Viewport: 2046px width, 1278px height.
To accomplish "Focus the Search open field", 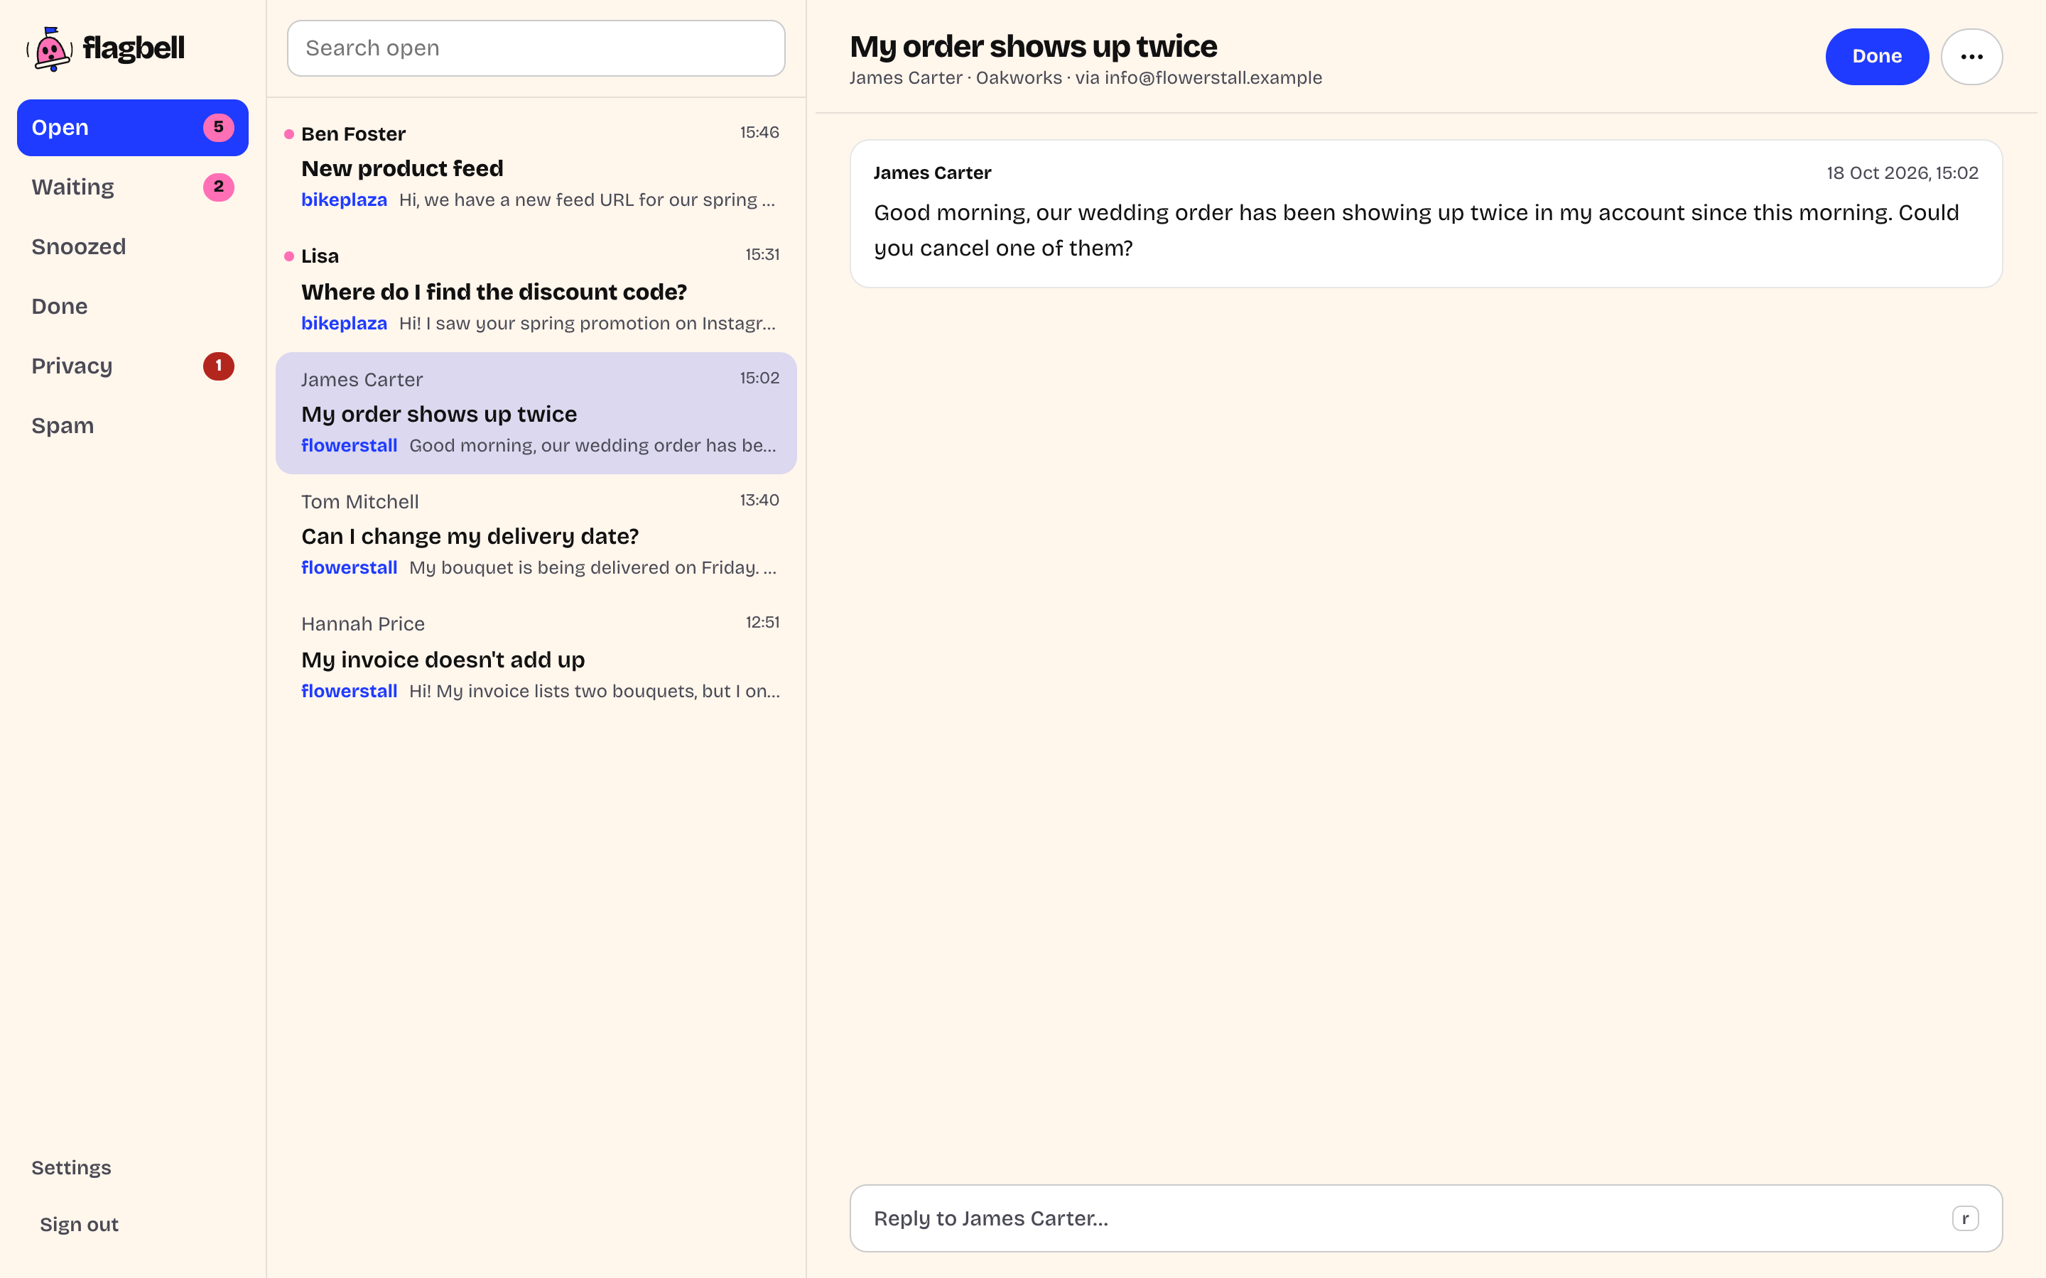I will (536, 48).
